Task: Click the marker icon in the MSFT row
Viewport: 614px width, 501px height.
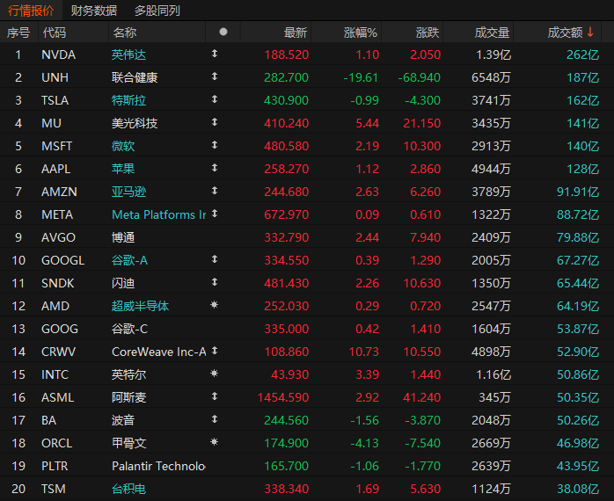Action: (x=215, y=145)
